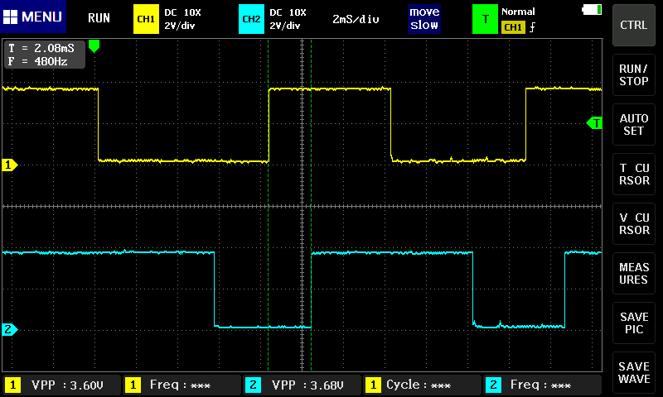Check the battery level icon

592,10
